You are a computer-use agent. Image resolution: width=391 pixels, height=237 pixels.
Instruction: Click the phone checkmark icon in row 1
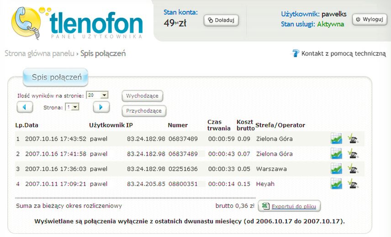352,139
